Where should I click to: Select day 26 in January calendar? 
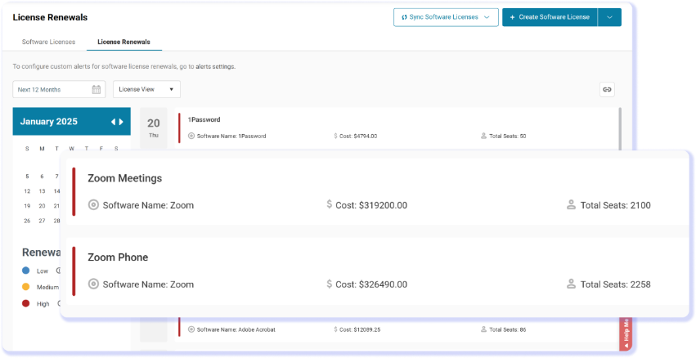pyautogui.click(x=27, y=221)
